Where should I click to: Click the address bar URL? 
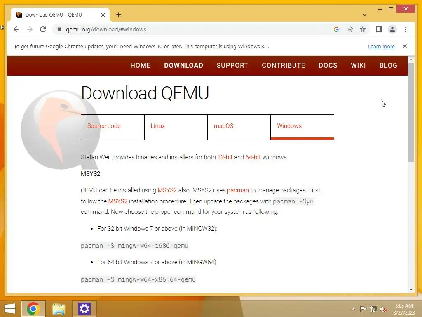(106, 29)
